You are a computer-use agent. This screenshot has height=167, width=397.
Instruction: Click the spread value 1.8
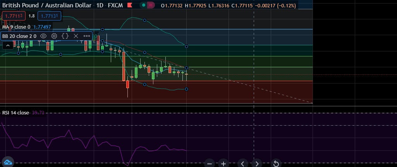pyautogui.click(x=32, y=16)
